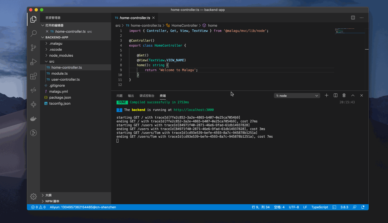Image resolution: width=388 pixels, height=223 pixels.
Task: Open home-controller.ts in src folder
Action: [76, 67]
